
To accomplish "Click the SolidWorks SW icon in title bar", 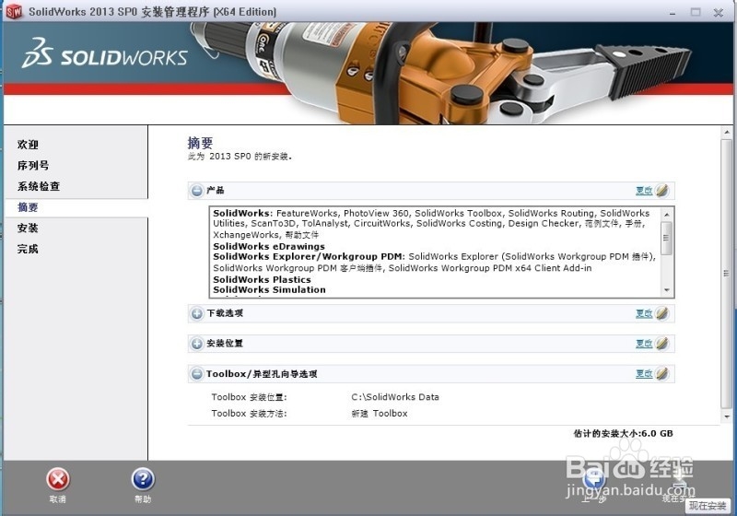I will click(x=14, y=11).
